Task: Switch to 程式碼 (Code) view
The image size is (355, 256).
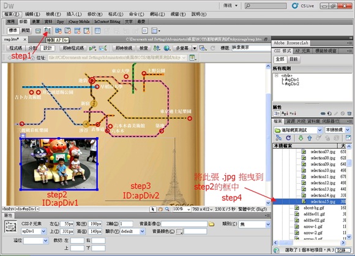Action: point(16,48)
